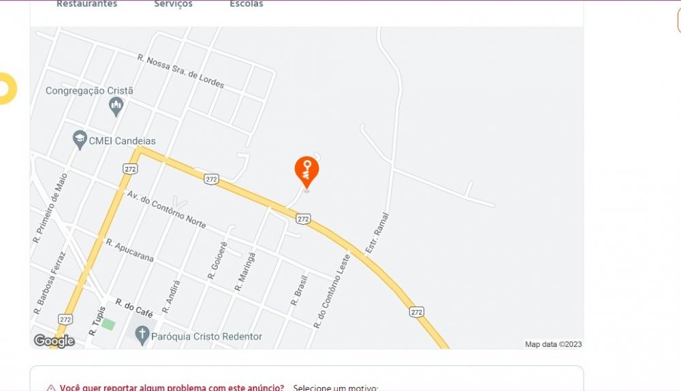
Task: Click the Congregação Cristã place label
Action: [x=89, y=91]
